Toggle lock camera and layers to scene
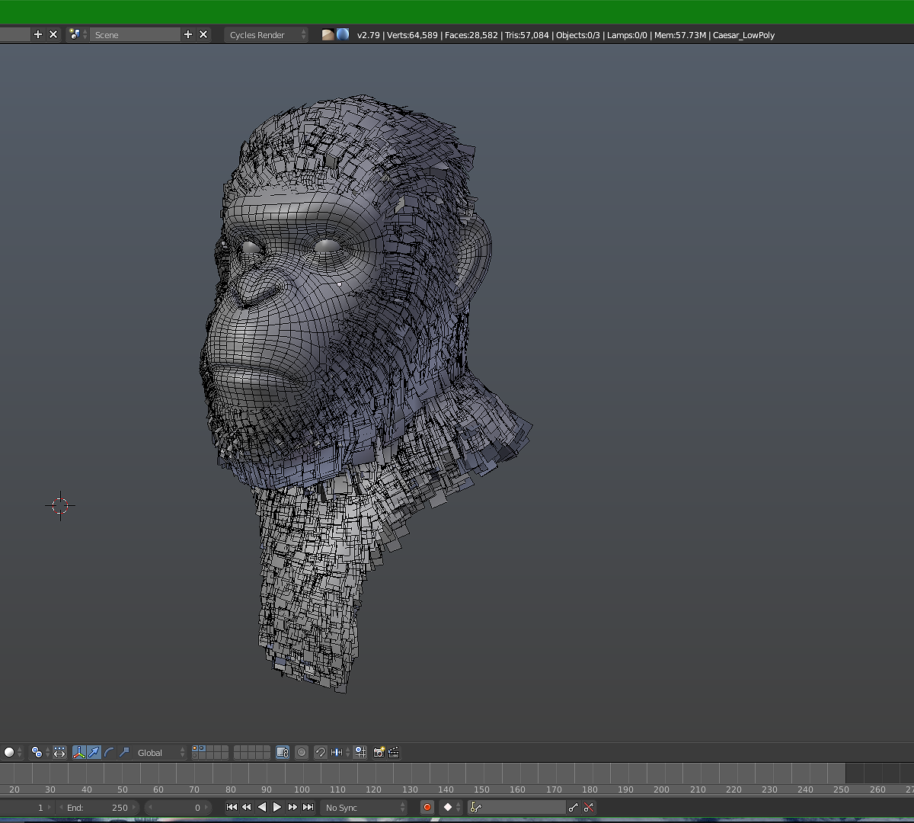The height and width of the screenshot is (823, 914). pos(283,752)
